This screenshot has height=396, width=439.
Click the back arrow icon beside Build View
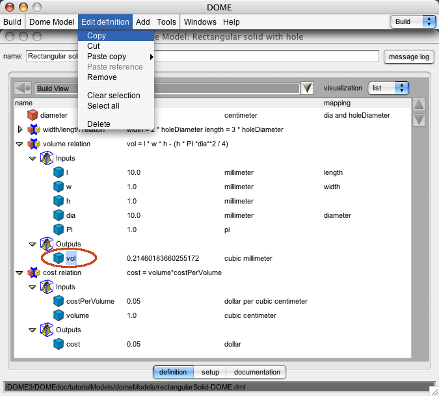23,88
